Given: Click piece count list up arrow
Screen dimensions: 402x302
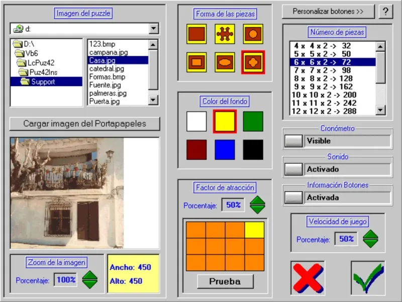Looking at the screenshot, I should (380, 46).
